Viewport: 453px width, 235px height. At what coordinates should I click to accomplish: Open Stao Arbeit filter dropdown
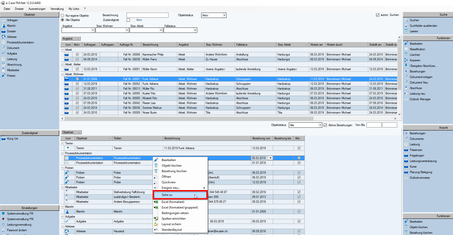point(161,30)
